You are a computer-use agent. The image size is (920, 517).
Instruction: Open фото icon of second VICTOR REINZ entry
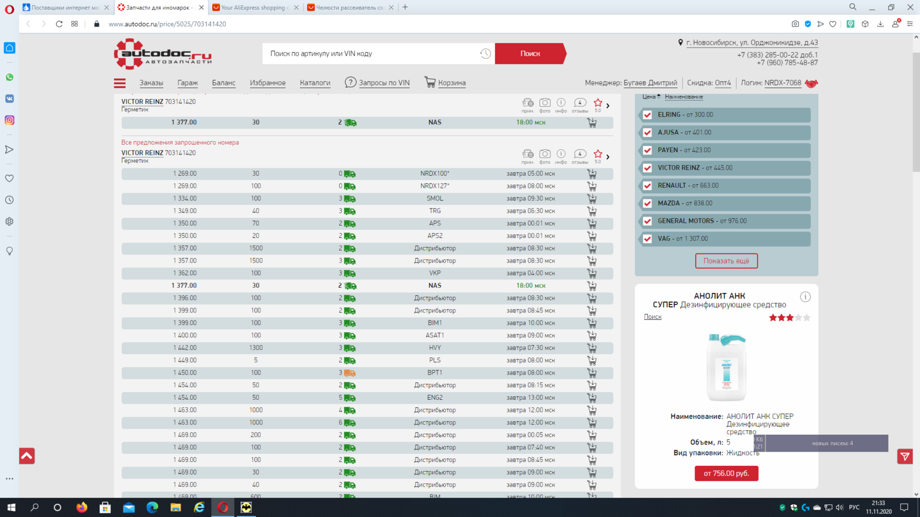545,156
